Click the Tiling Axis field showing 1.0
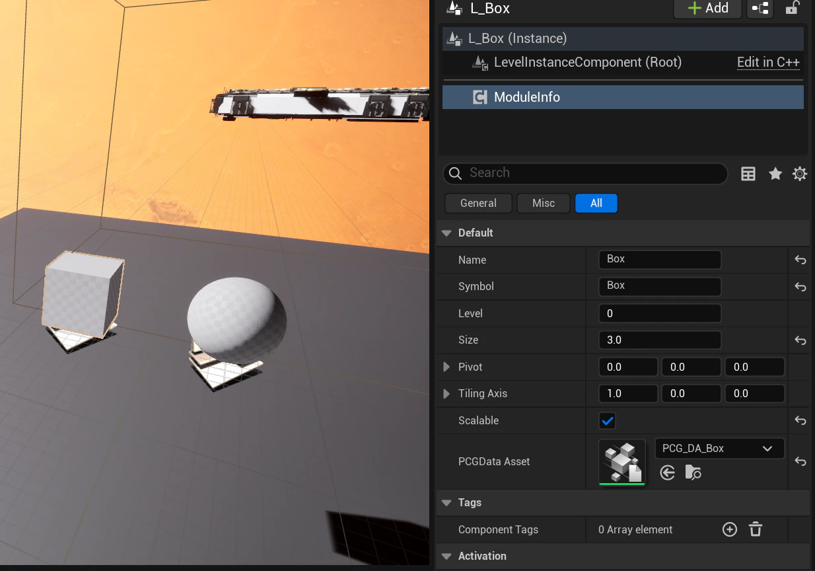815x571 pixels. (x=628, y=393)
